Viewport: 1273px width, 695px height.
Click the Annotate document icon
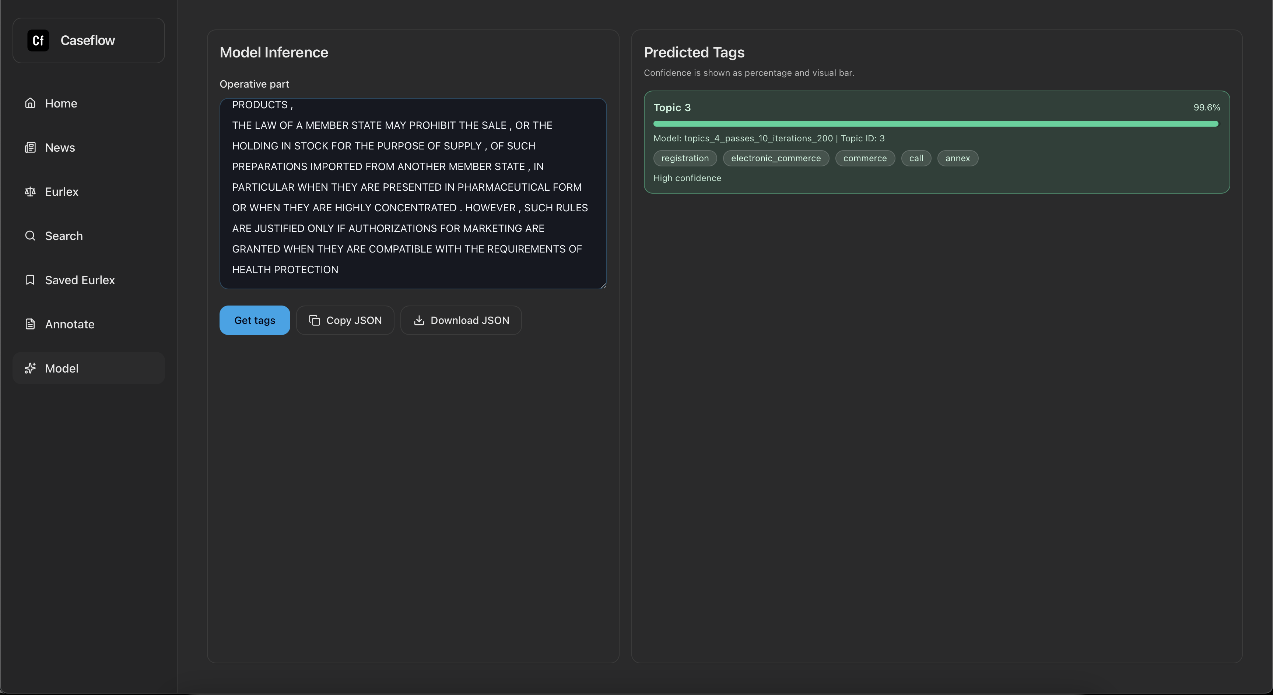30,324
